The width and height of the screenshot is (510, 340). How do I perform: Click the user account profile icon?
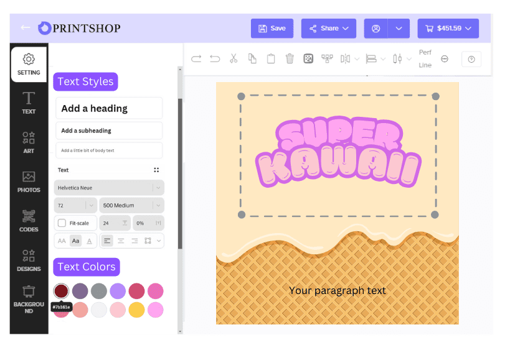(375, 28)
